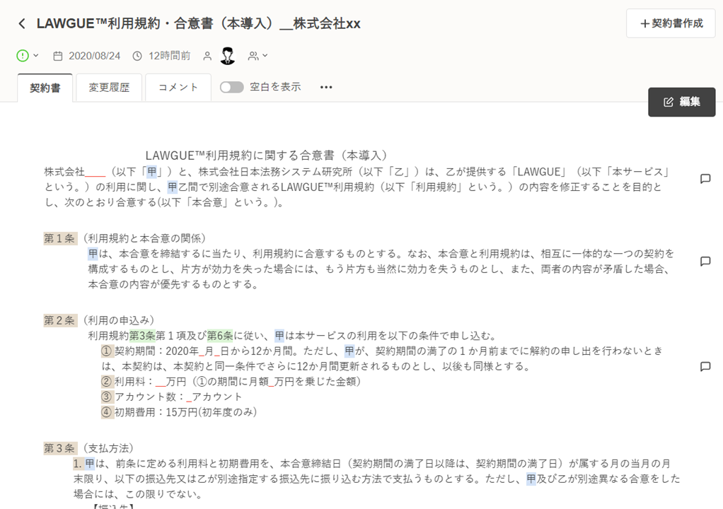Switch to the 契約書 tab
The width and height of the screenshot is (723, 509).
(x=45, y=88)
